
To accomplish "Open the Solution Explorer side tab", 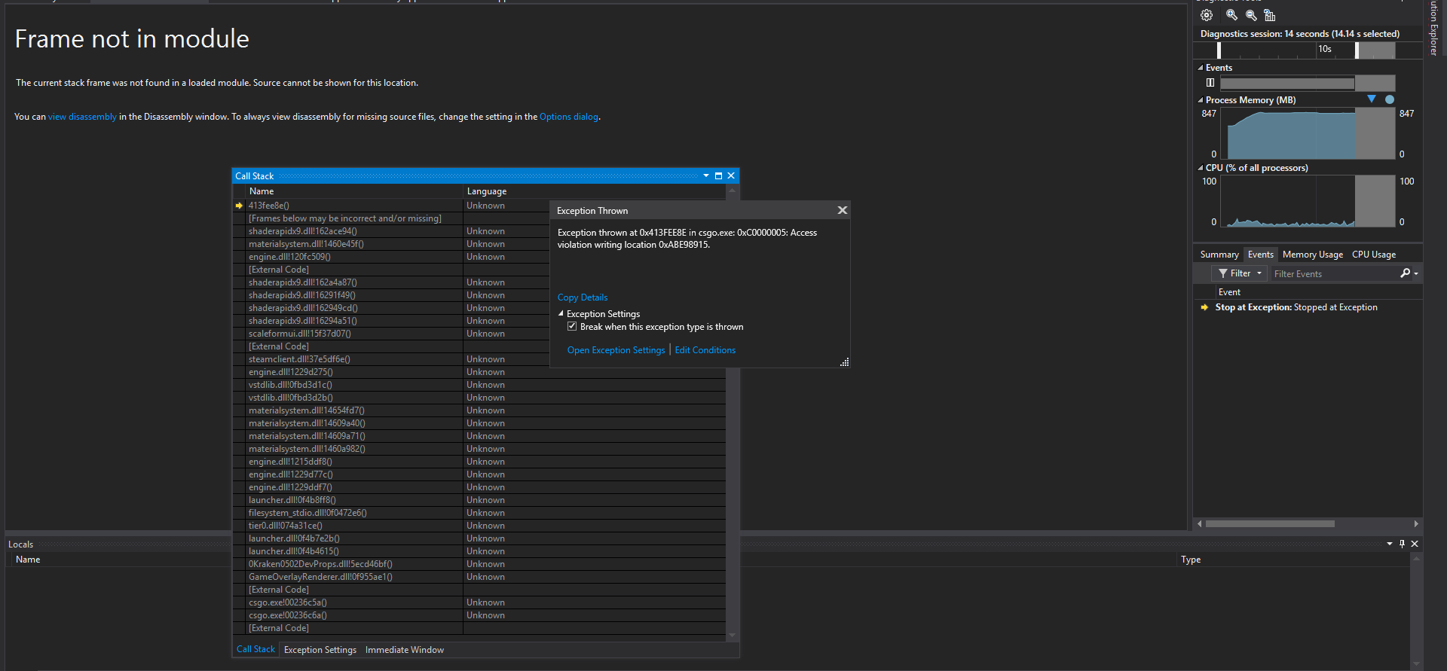I will tap(1434, 29).
